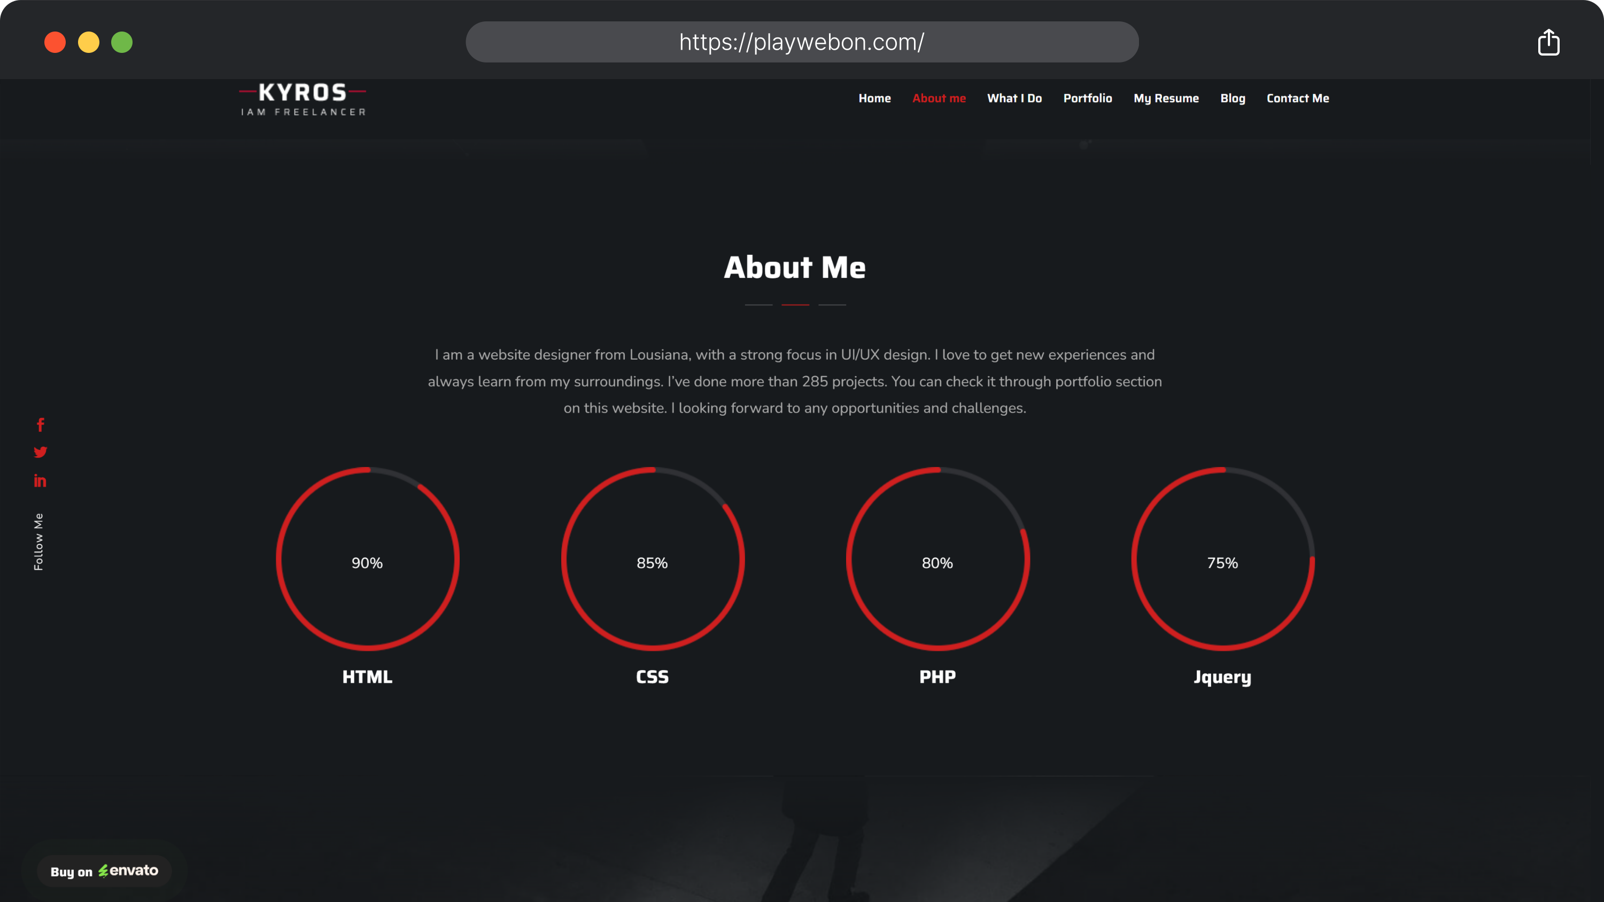Click the green maximize window dot
1604x902 pixels.
(122, 42)
